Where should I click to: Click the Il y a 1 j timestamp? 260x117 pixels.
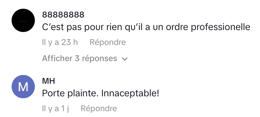[x=55, y=109]
